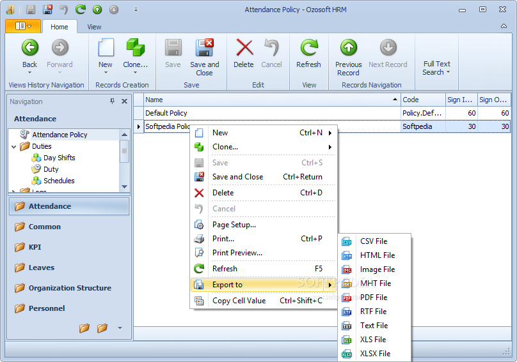This screenshot has height=362, width=517.
Task: Switch to the View ribbon tab
Action: click(94, 27)
